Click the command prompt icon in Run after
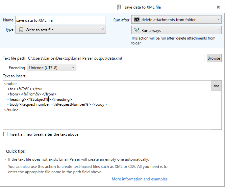Screen dimensions: 225x187 pyautogui.click(x=137, y=19)
